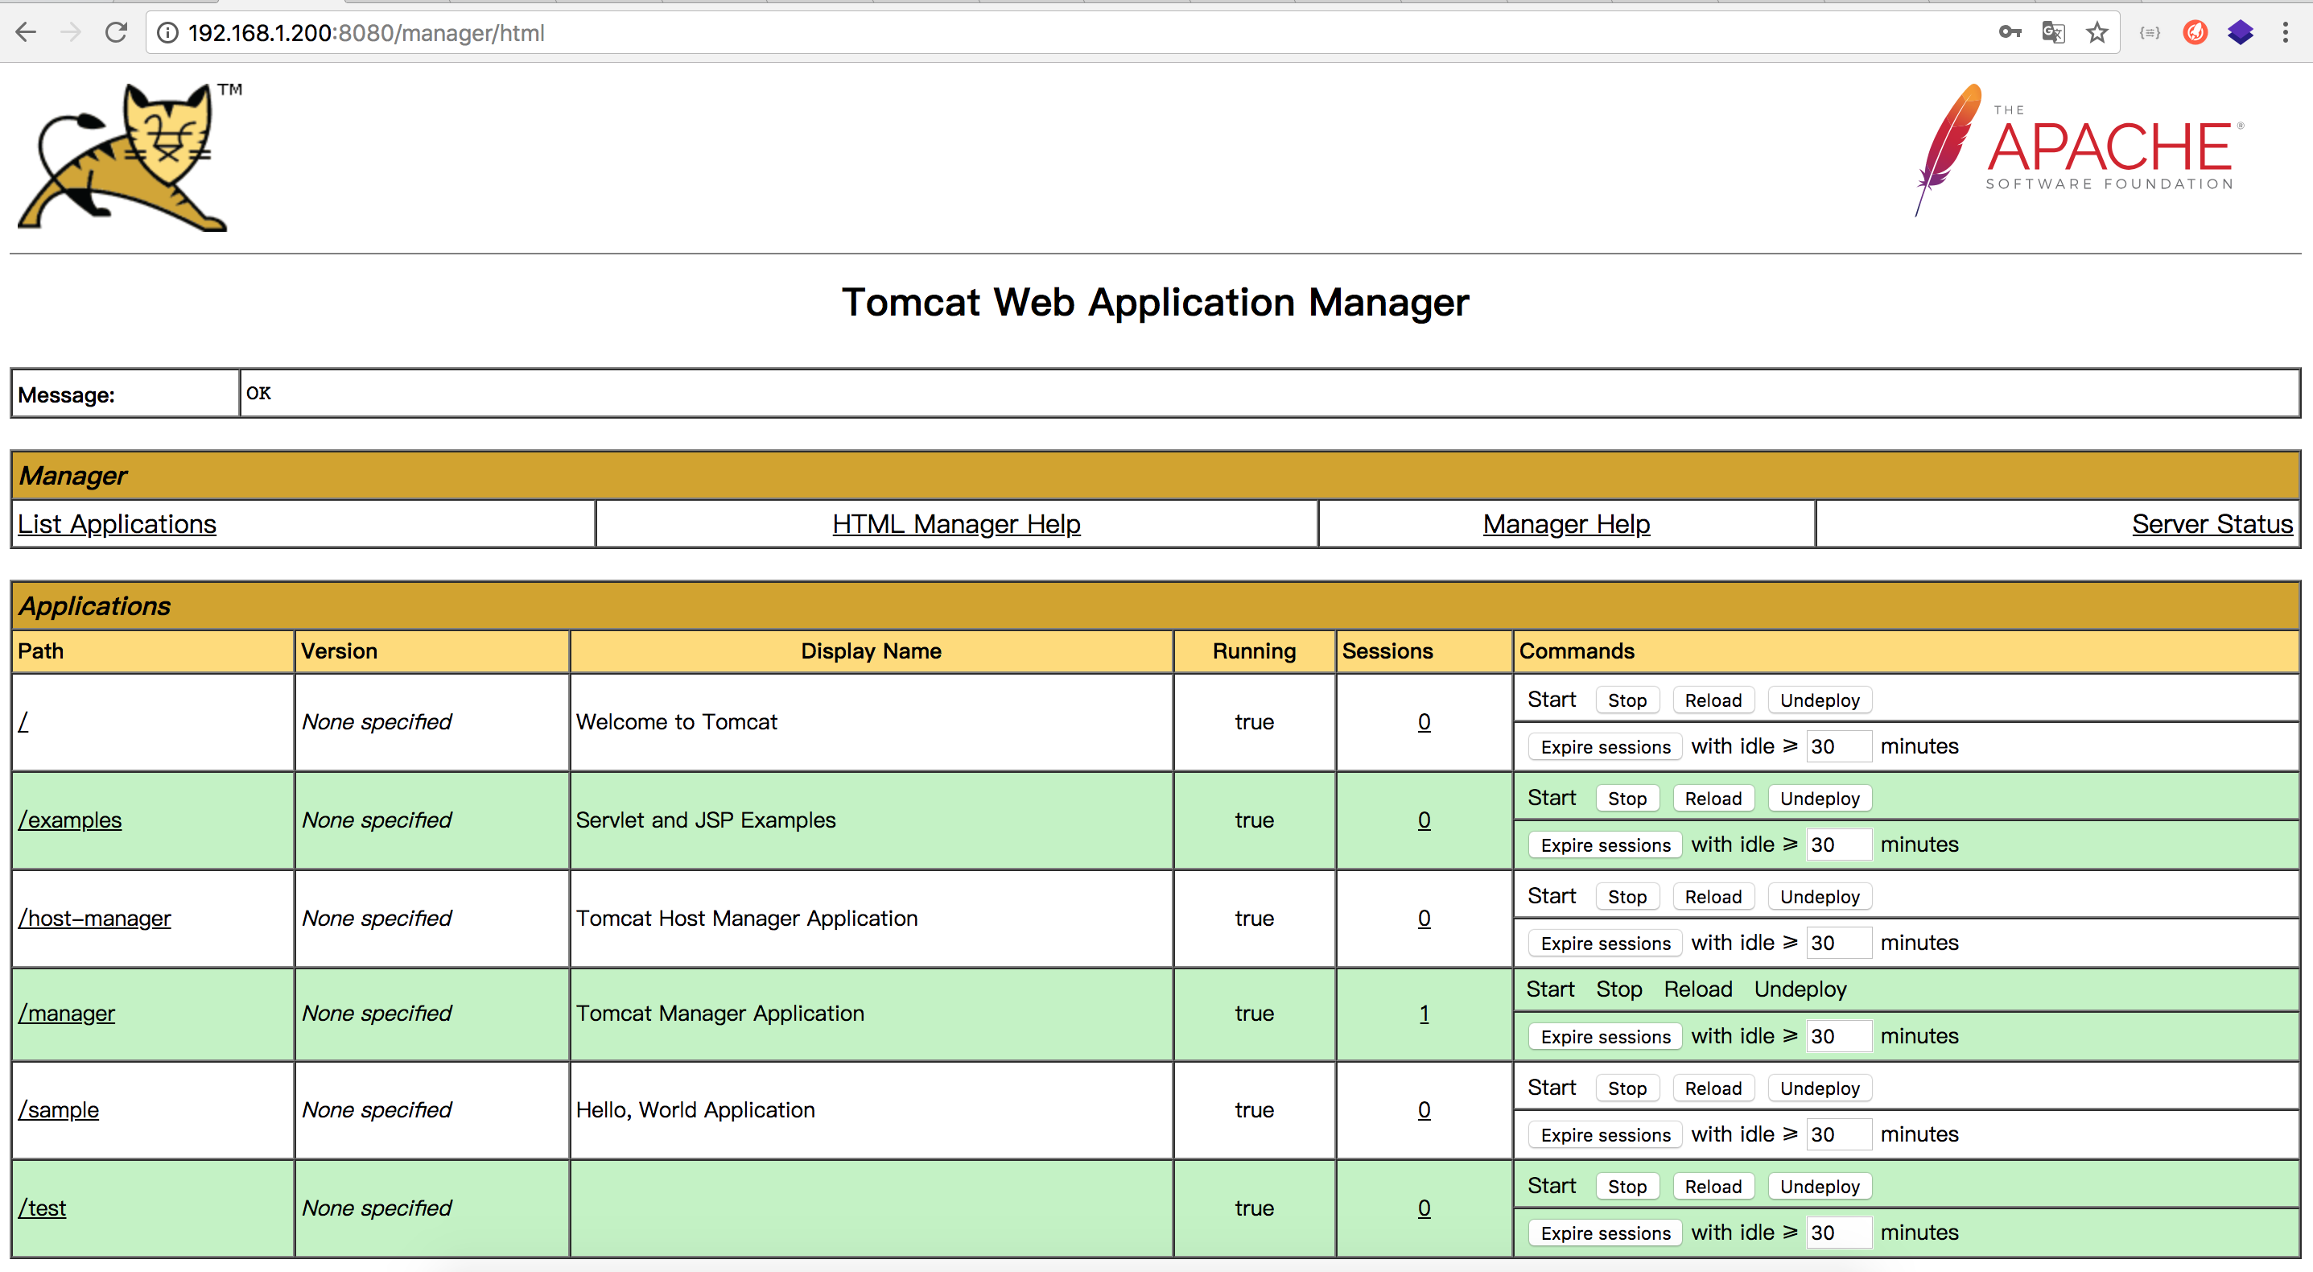The width and height of the screenshot is (2313, 1272).
Task: Reload the /examples application
Action: (1713, 799)
